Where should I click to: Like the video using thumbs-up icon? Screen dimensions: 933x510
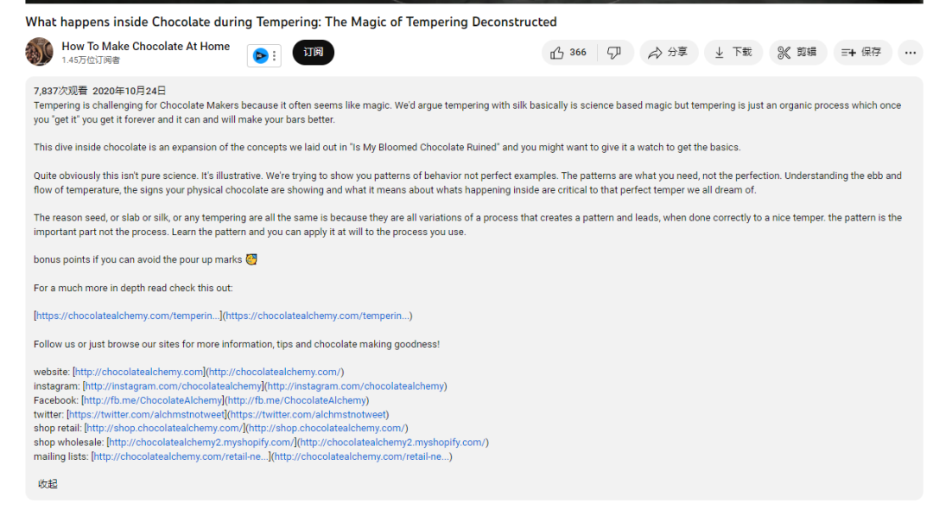pyautogui.click(x=568, y=53)
